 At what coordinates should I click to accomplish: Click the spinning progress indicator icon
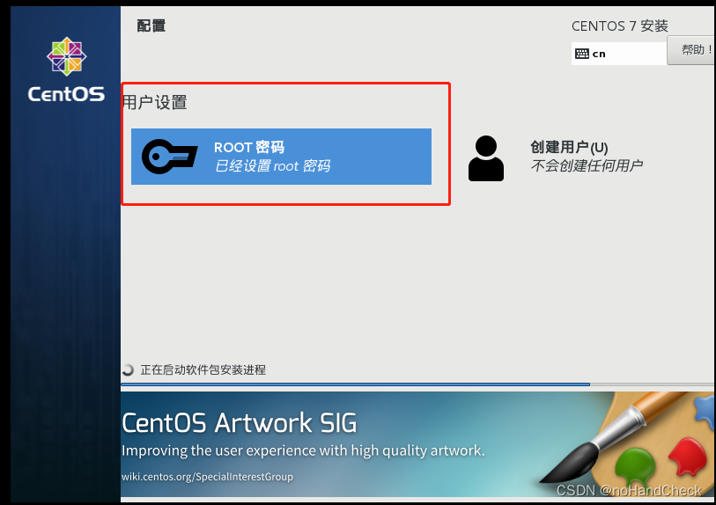128,370
